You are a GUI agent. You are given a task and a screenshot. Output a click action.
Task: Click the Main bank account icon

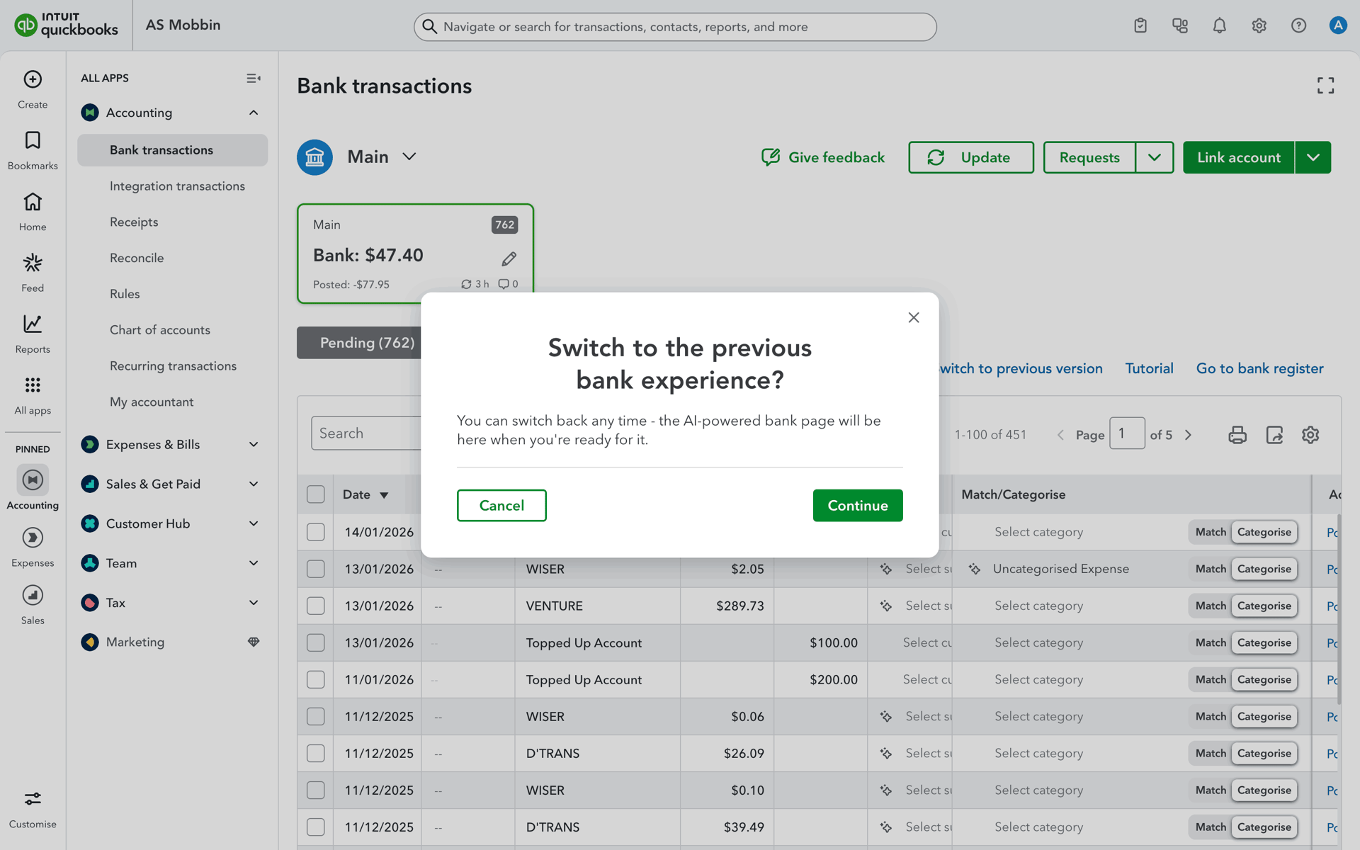click(x=314, y=157)
